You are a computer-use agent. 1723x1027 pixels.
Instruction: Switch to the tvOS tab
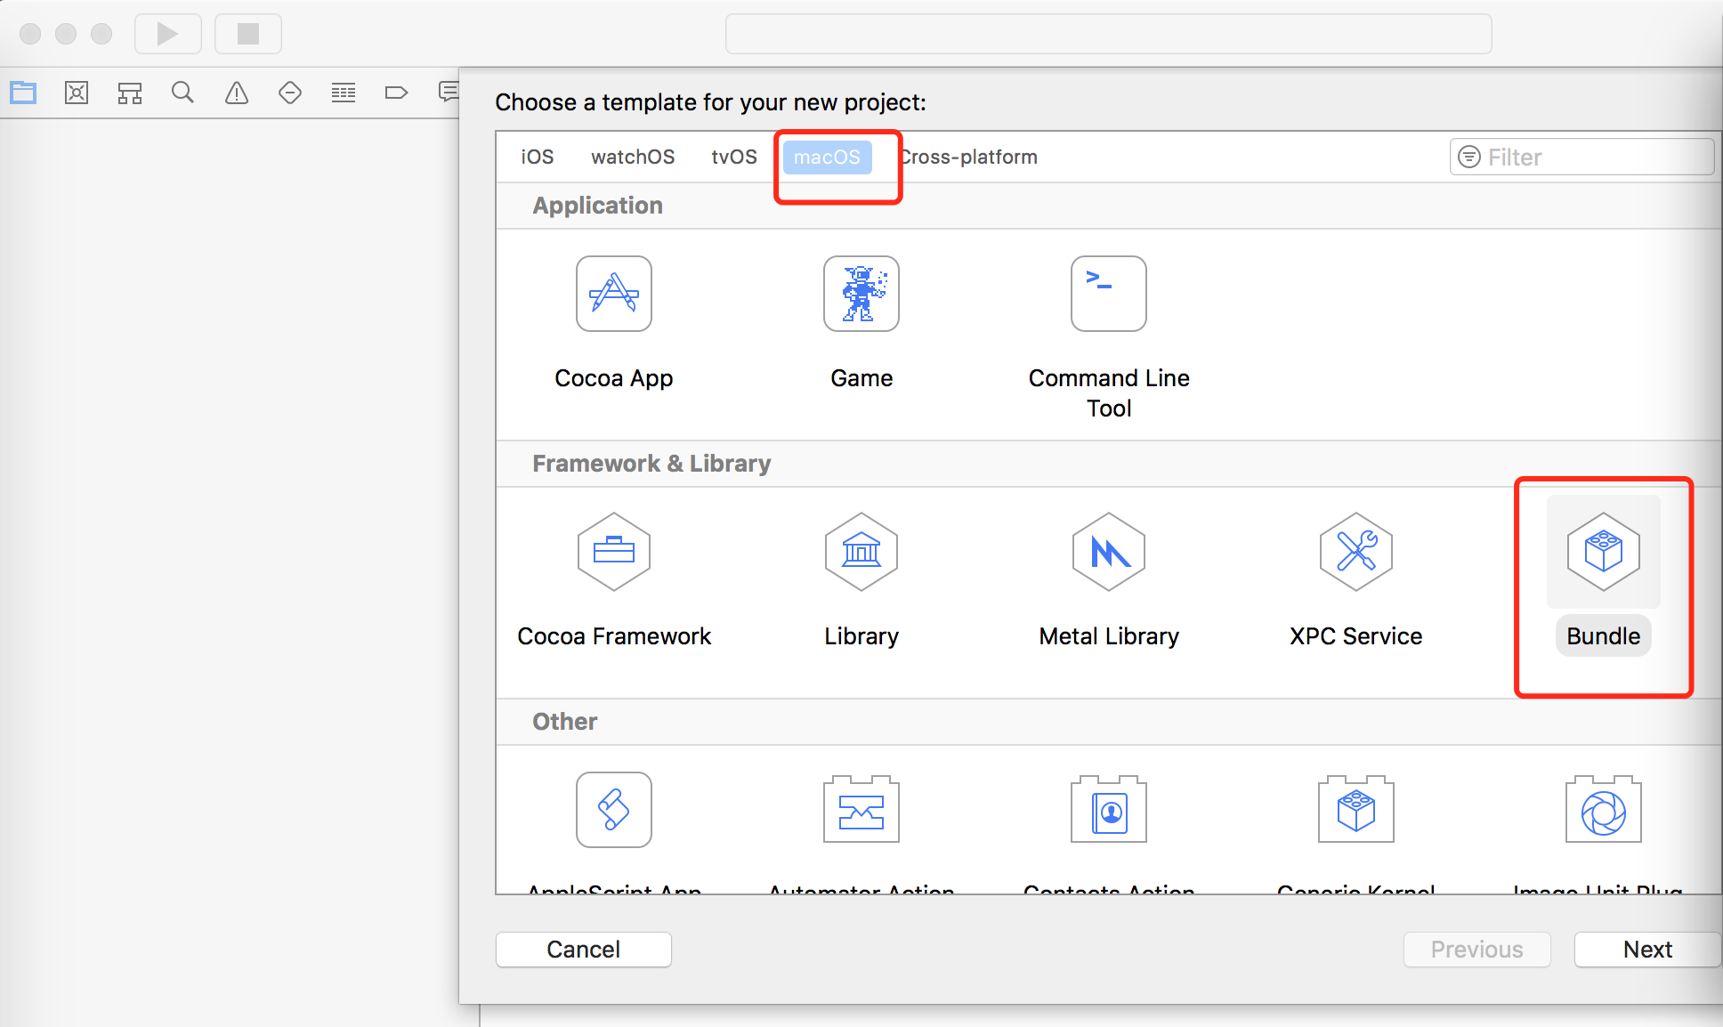pos(734,157)
